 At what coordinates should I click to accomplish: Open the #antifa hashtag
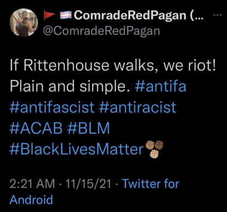pyautogui.click(x=161, y=86)
